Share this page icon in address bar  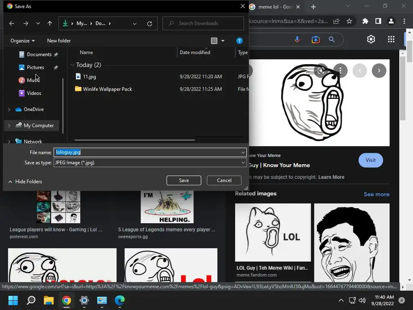click(x=336, y=21)
